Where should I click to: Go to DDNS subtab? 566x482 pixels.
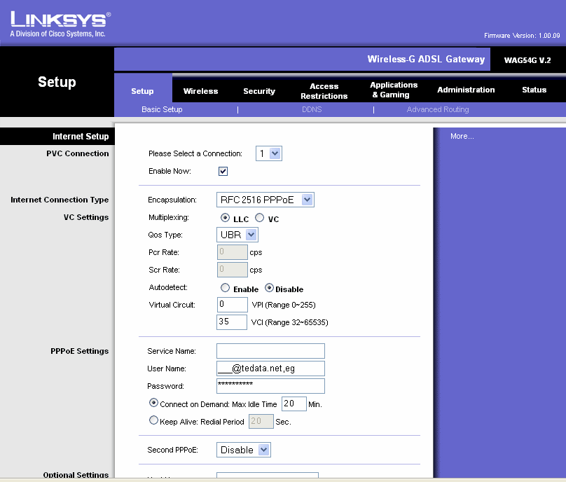(x=312, y=109)
